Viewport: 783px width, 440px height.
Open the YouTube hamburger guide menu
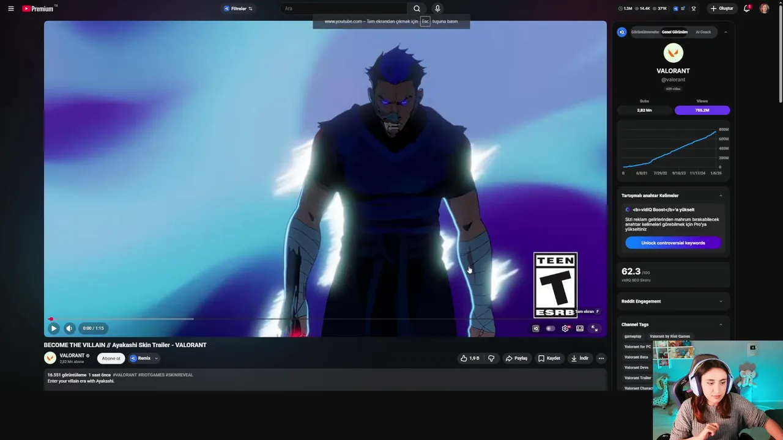10,9
